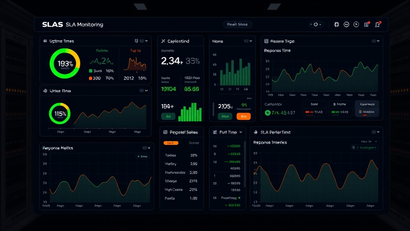This screenshot has width=410, height=231.
Task: Select the S Truhe card in Resime Tirpe
Action: click(x=340, y=108)
